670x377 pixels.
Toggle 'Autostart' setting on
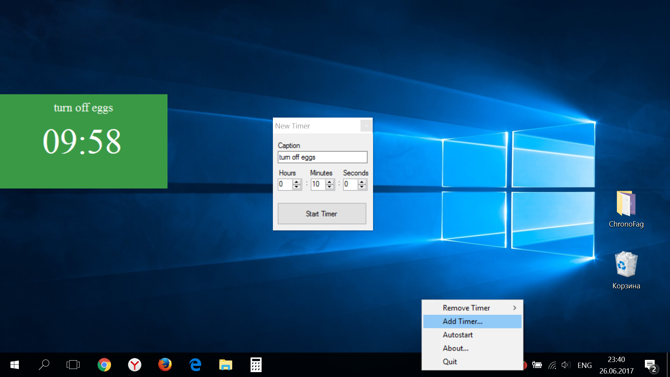coord(457,335)
